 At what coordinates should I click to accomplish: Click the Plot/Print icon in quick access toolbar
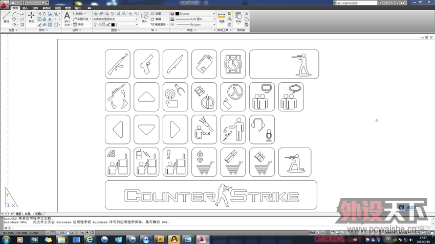click(43, 3)
